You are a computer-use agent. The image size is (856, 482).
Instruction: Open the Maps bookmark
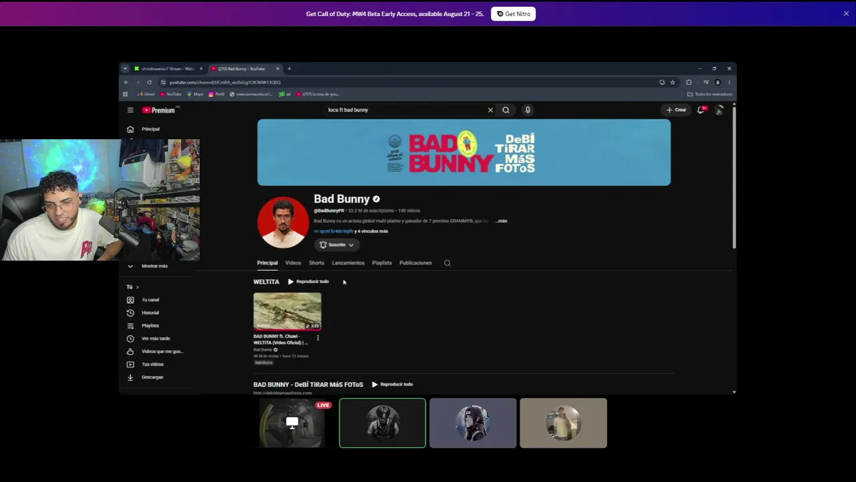195,94
